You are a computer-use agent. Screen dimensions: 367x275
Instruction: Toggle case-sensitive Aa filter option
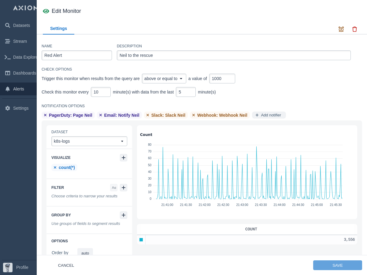click(x=114, y=188)
